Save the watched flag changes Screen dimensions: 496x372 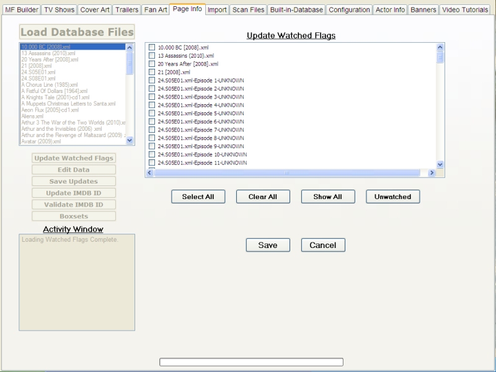click(268, 245)
